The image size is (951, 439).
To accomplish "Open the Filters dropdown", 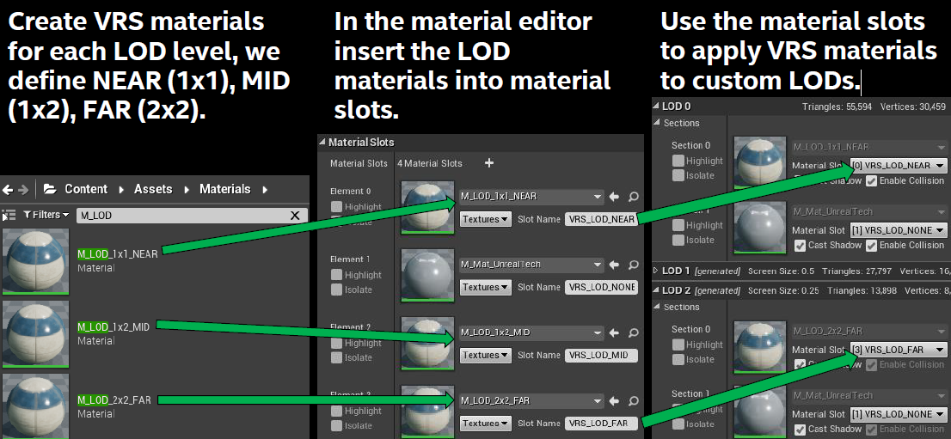I will click(46, 215).
